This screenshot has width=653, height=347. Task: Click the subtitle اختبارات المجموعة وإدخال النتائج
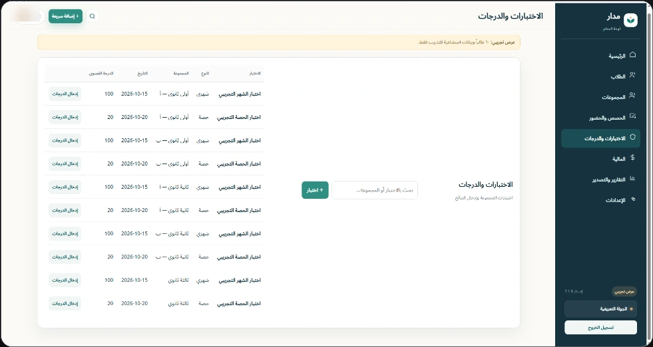point(484,197)
